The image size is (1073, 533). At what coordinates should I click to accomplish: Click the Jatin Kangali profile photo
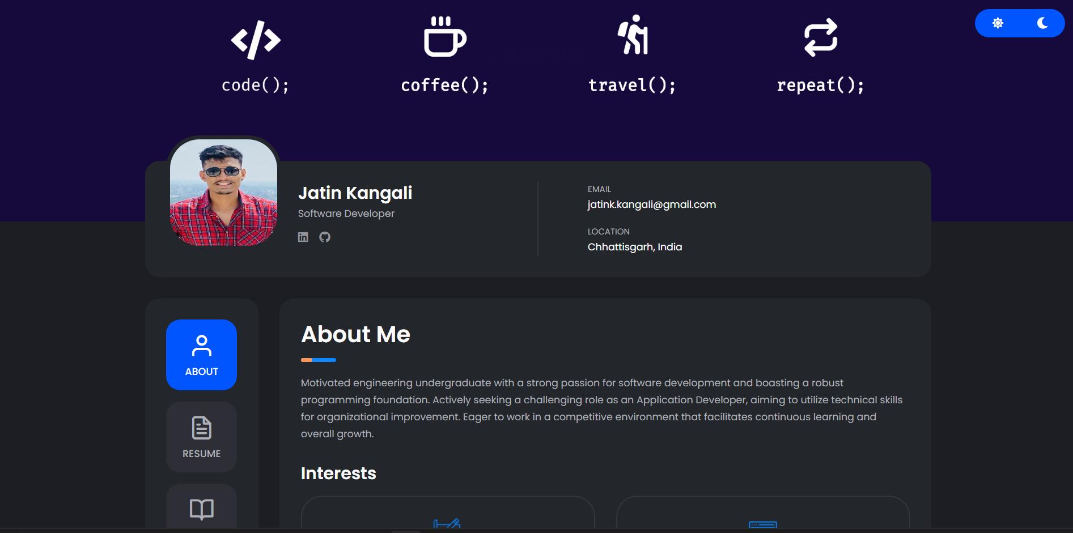click(223, 193)
